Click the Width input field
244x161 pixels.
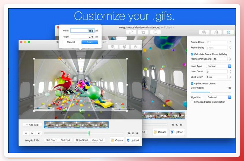click(x=82, y=30)
